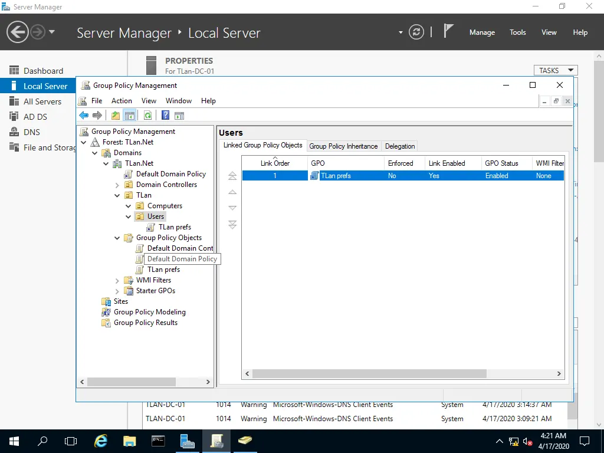Expand the Starter GPOs node

coord(117,291)
